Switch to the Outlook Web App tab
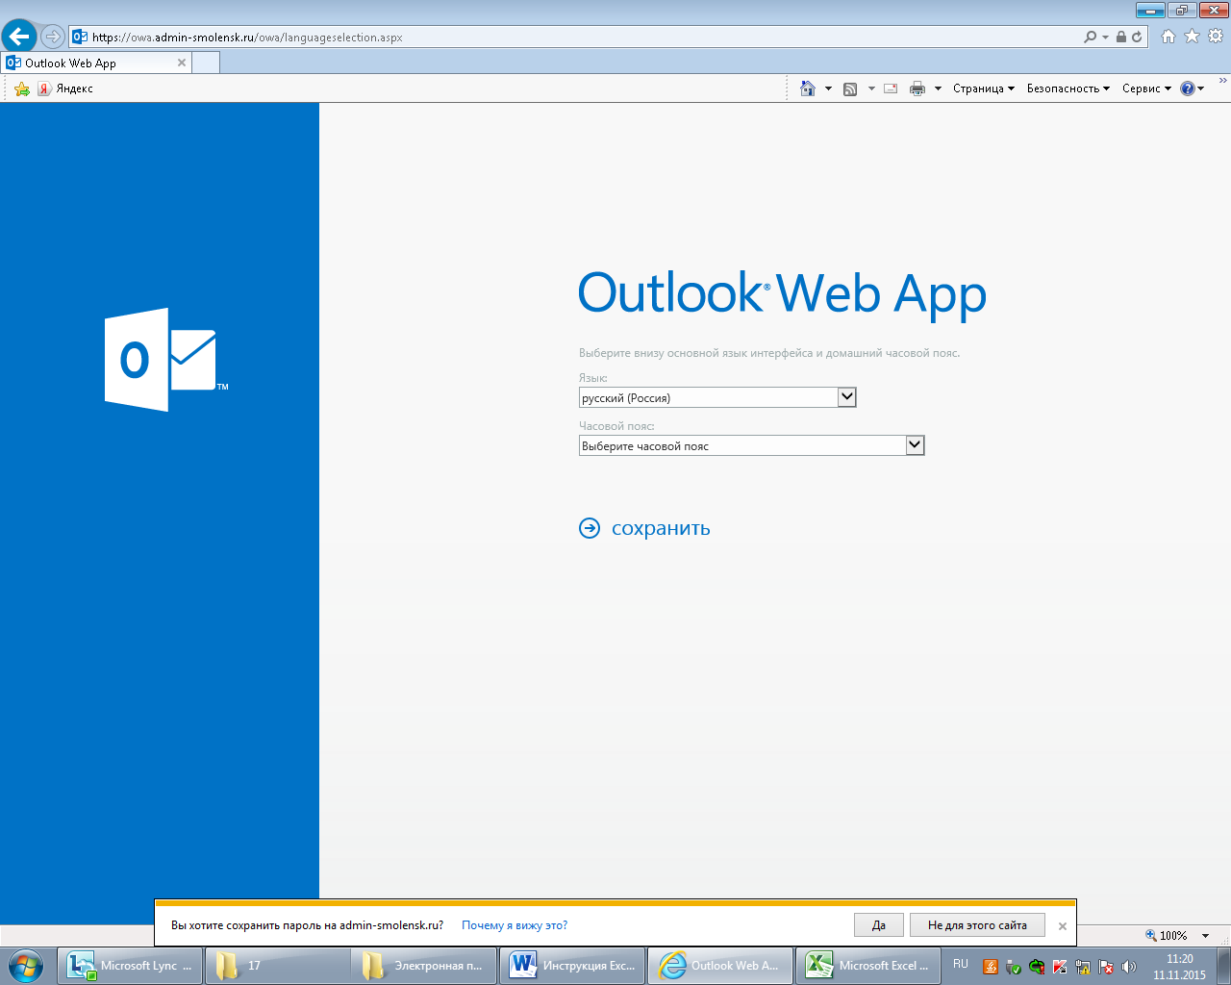Viewport: 1231px width, 985px height. pos(96,63)
